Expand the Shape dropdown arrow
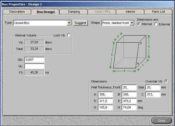Screen dimensions: 175x126 [x=132, y=23]
